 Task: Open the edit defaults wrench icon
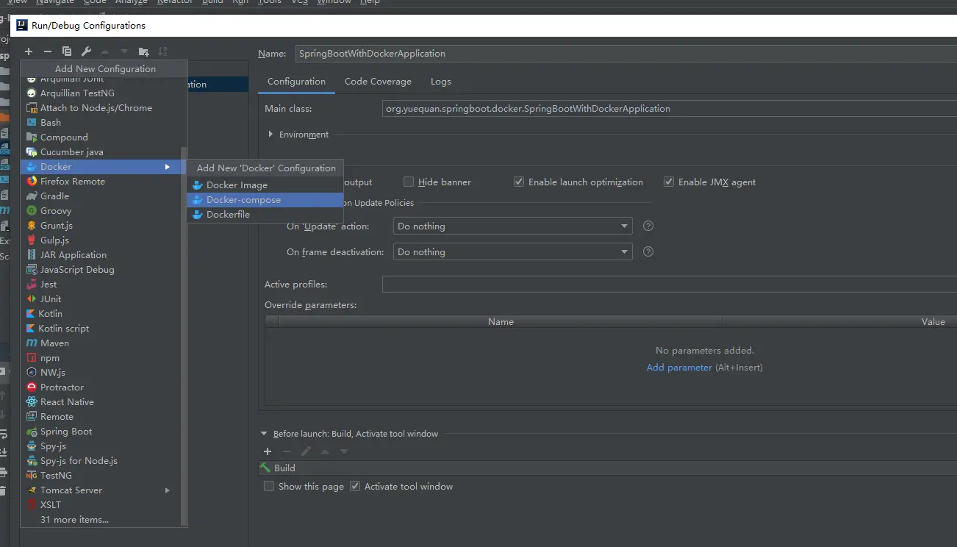pyautogui.click(x=86, y=51)
